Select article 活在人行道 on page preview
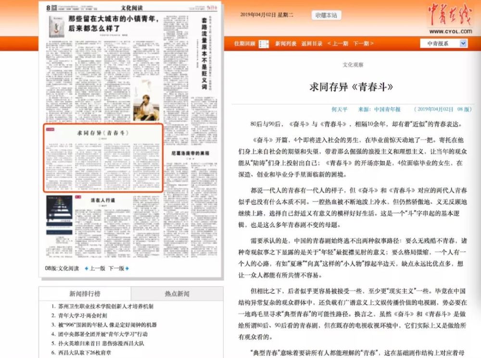Viewport: 481px width, 358px height. click(103, 200)
